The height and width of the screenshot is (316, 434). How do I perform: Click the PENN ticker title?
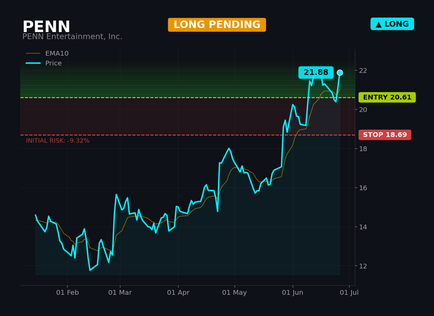(46, 27)
